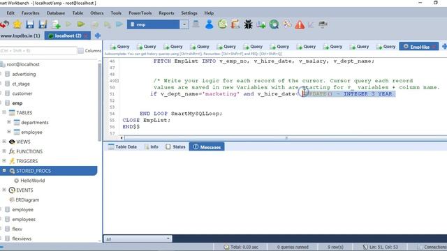Switch to the Table Data tab
The width and height of the screenshot is (447, 251).
coord(123,147)
